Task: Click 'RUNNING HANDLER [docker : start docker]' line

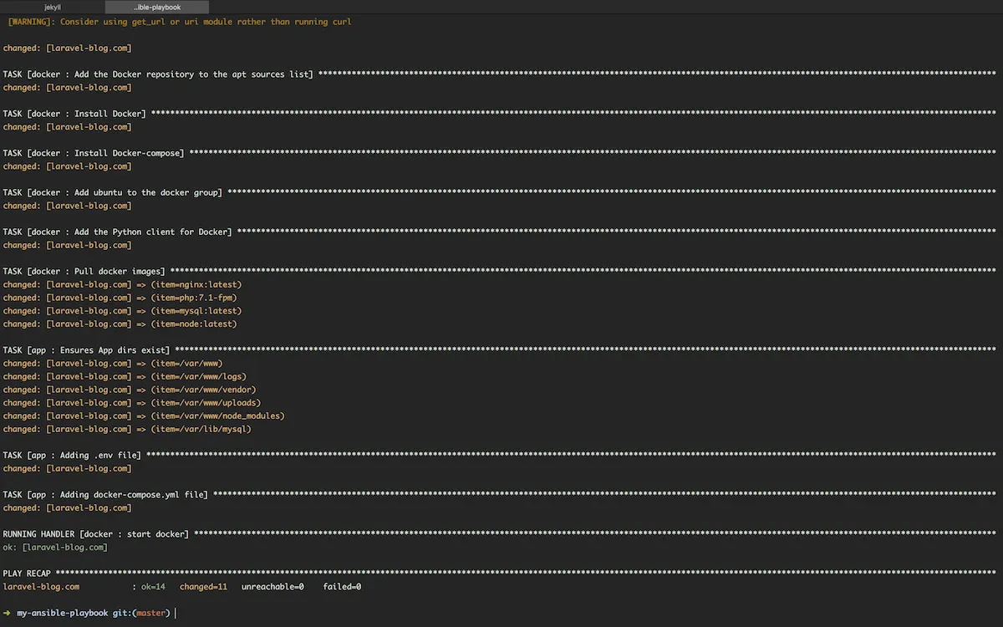Action: click(500, 533)
